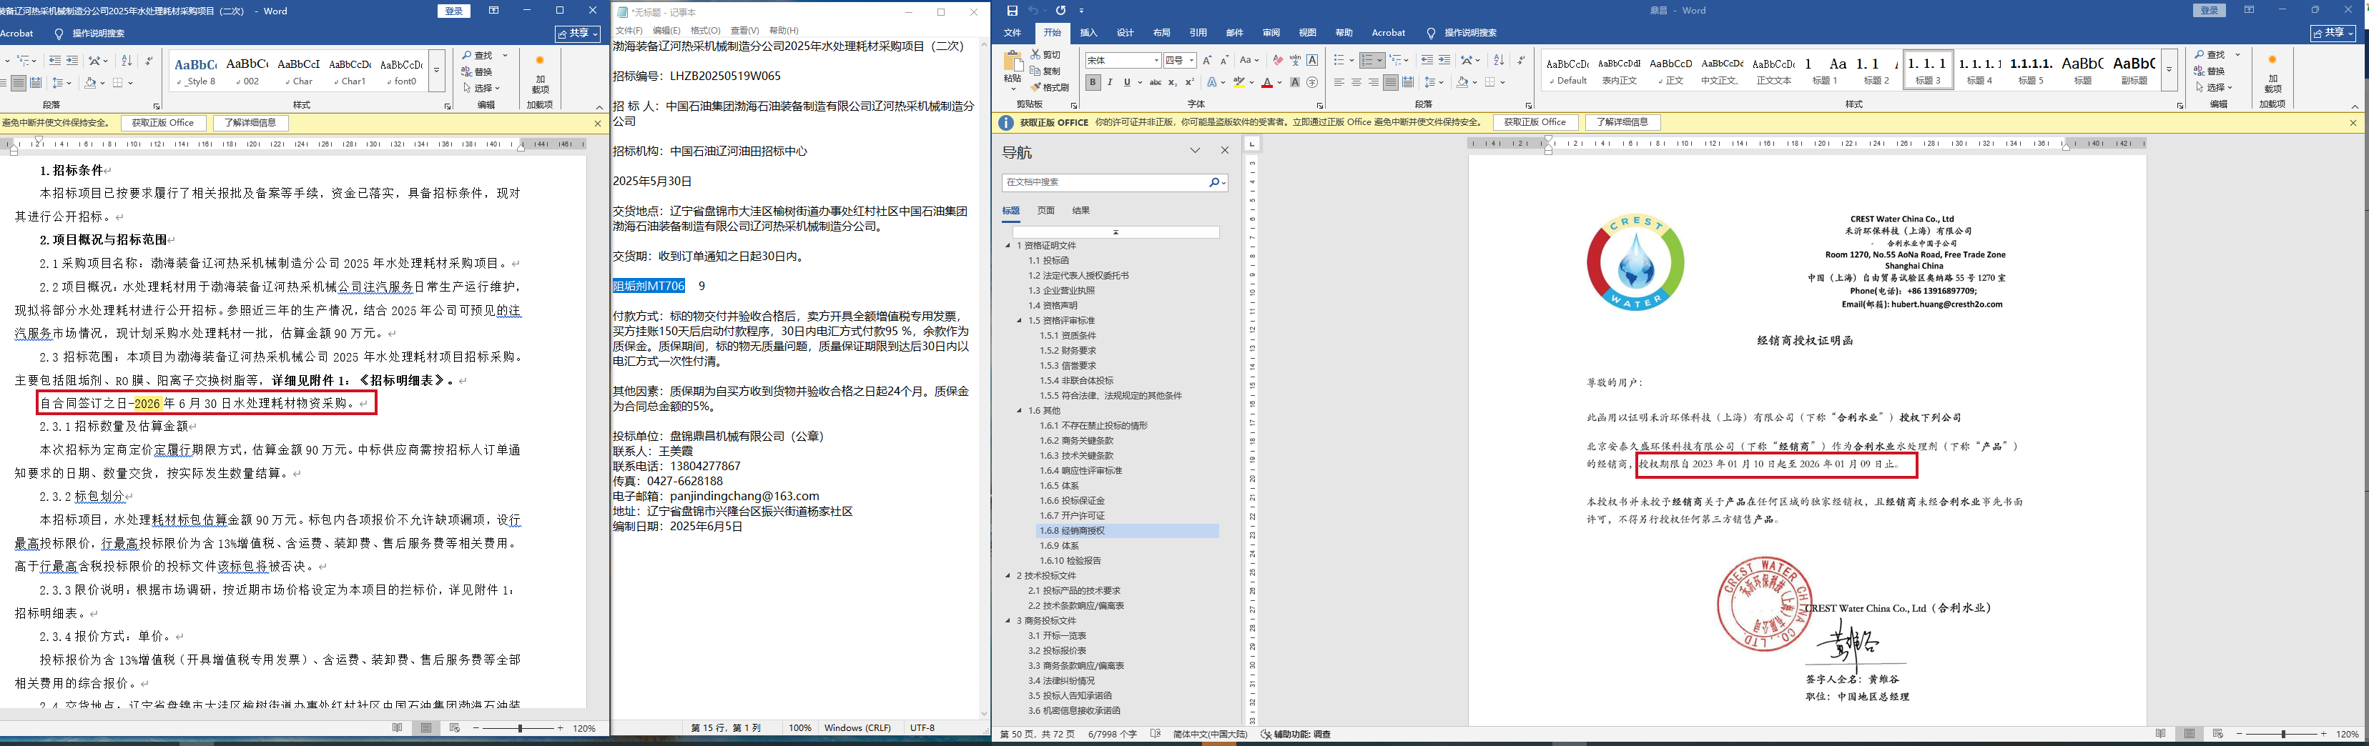
Task: Click bullet list icon in right Word
Action: [1339, 60]
